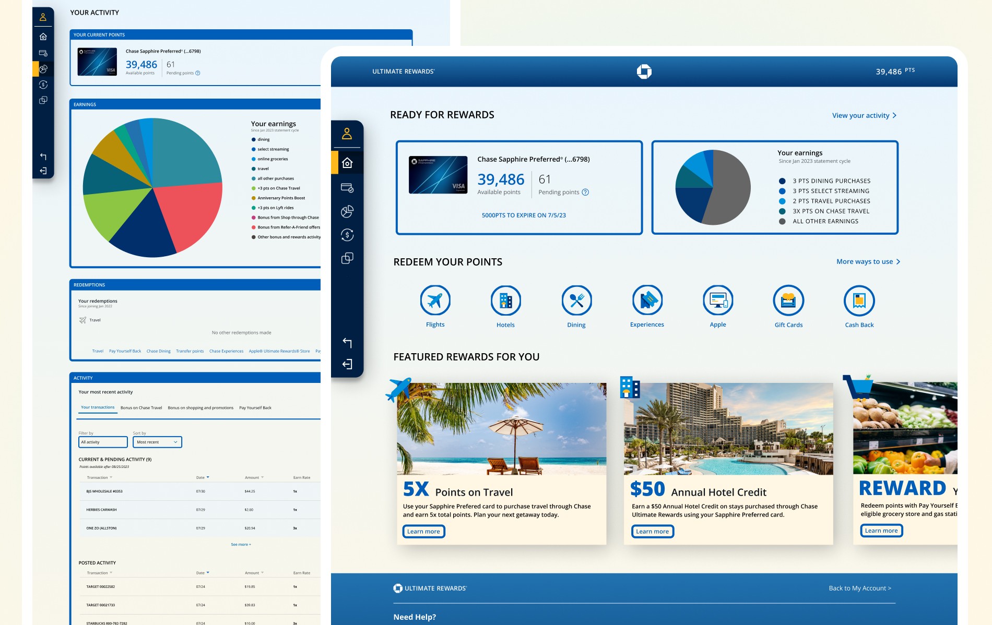Screen dimensions: 992x625
Task: Select the dollar cycle icon in Ultimate Rewards sidebar
Action: [x=347, y=235]
